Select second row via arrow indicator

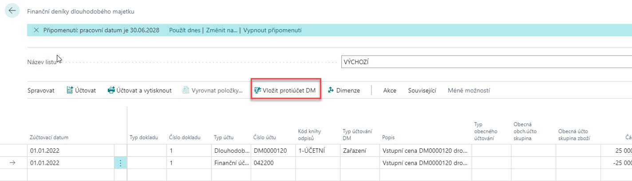point(12,163)
